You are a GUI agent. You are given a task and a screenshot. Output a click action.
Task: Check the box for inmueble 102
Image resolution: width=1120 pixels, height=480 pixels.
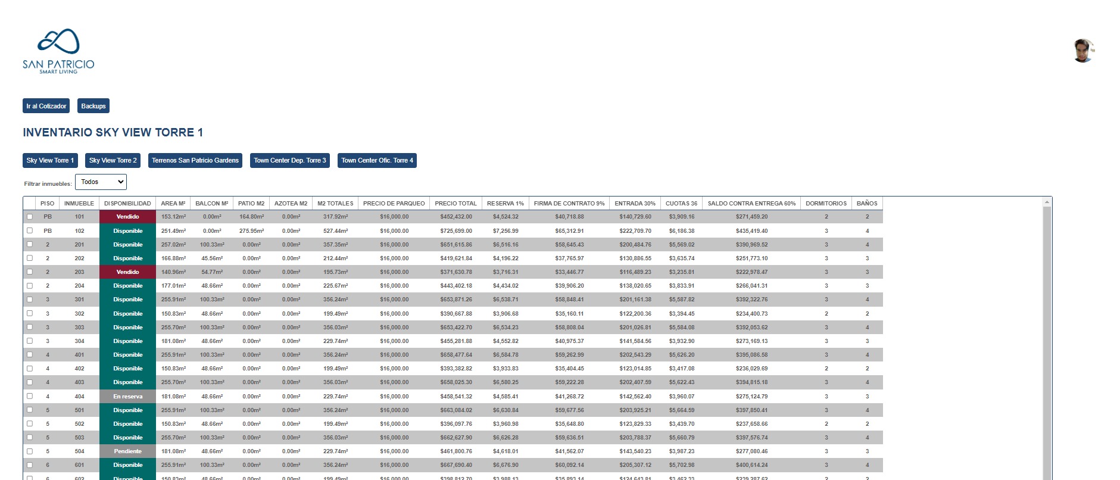coord(30,230)
